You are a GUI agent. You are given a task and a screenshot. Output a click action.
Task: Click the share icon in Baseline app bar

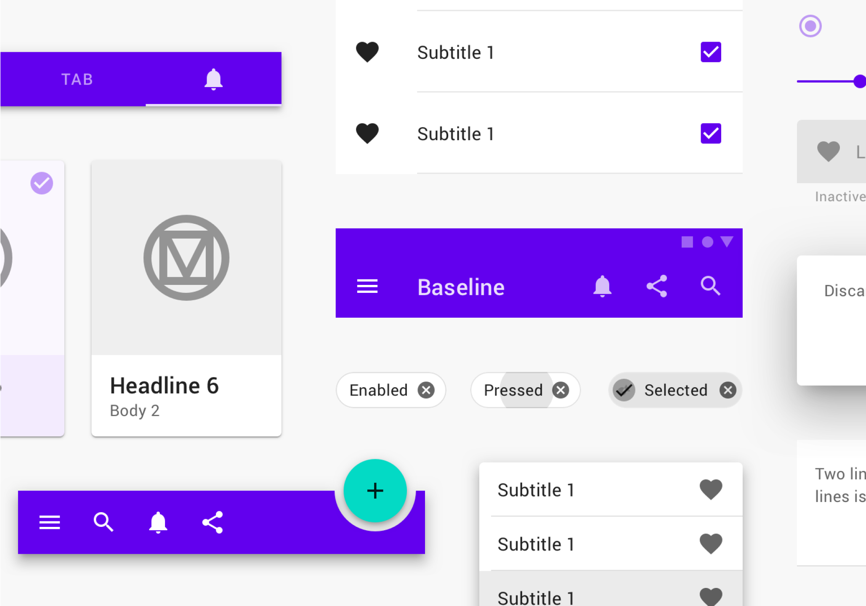click(657, 286)
